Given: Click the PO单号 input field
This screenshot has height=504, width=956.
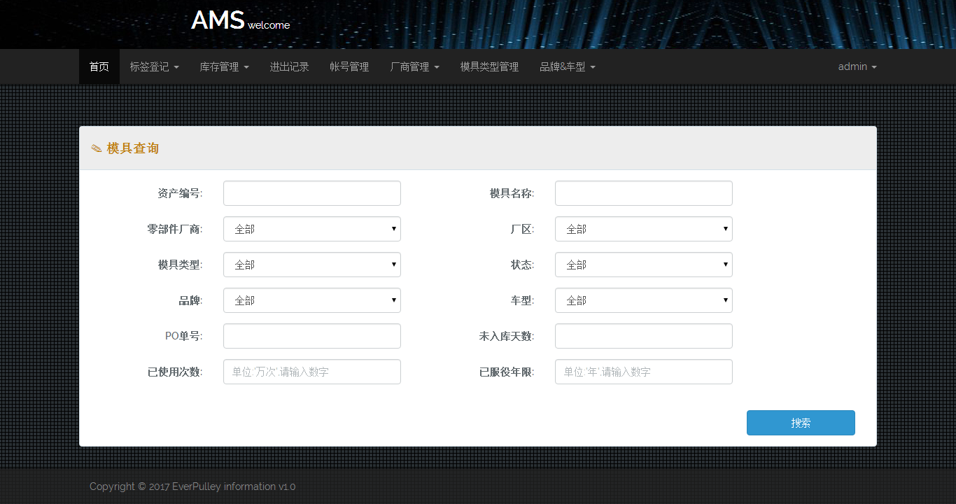Looking at the screenshot, I should pyautogui.click(x=311, y=336).
